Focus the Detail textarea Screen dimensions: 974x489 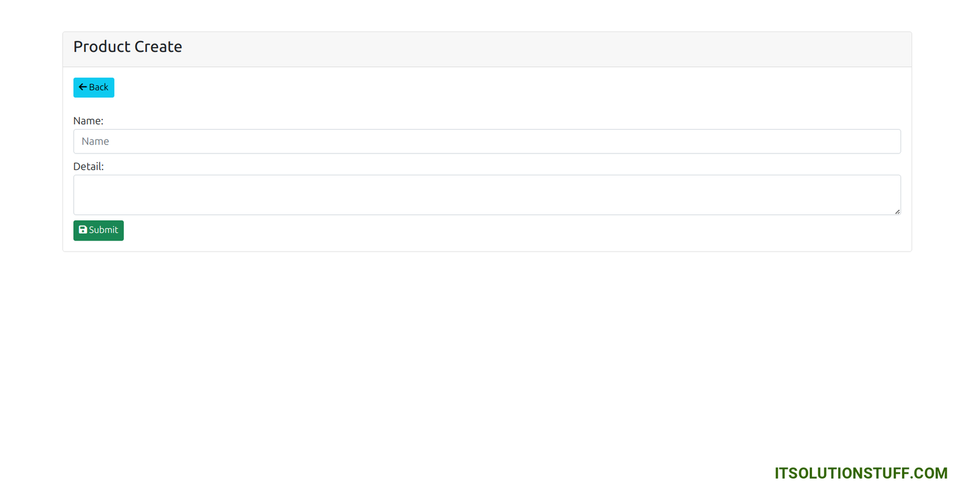point(486,195)
